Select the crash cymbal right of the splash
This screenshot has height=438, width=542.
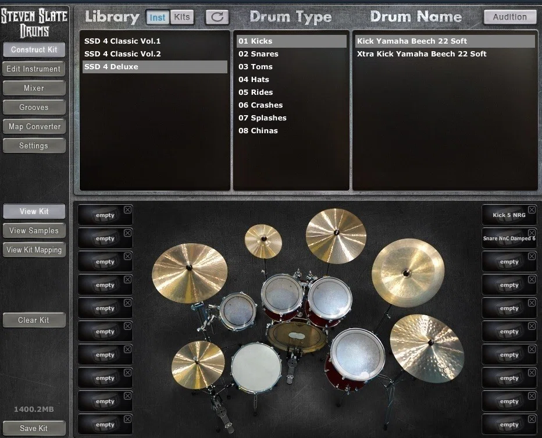click(336, 236)
